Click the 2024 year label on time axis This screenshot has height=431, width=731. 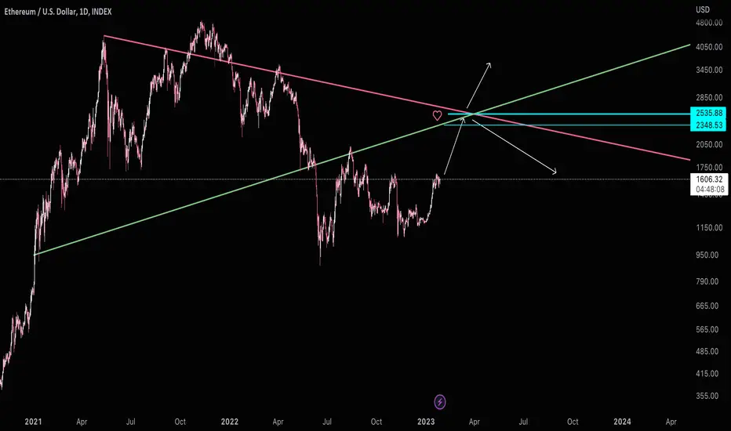622,422
